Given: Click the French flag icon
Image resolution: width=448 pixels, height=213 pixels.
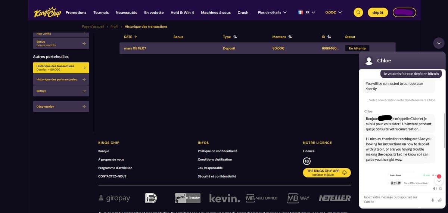Looking at the screenshot, I should 300,12.
